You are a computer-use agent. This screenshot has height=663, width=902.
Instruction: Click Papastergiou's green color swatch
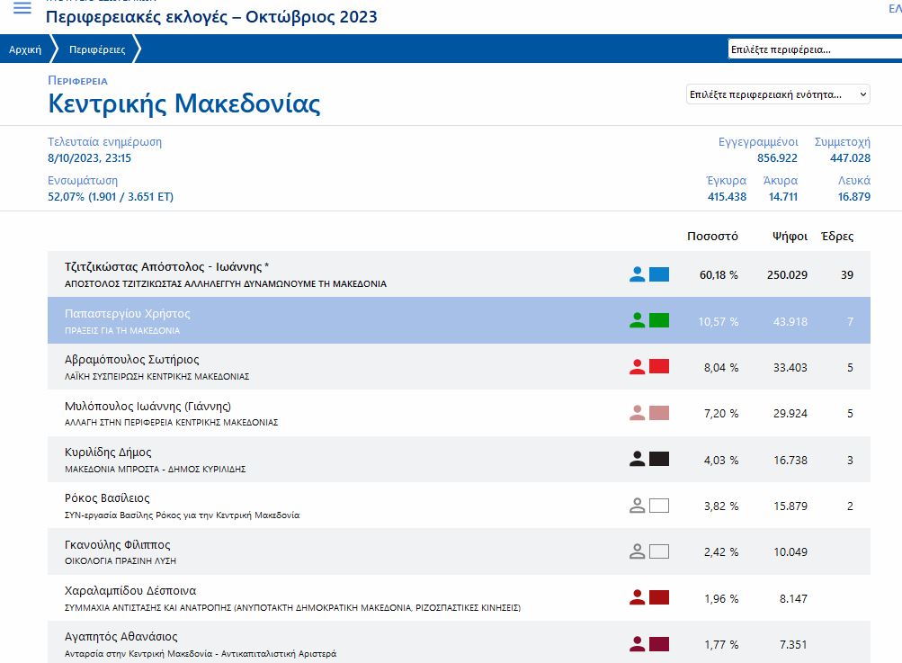coord(659,320)
